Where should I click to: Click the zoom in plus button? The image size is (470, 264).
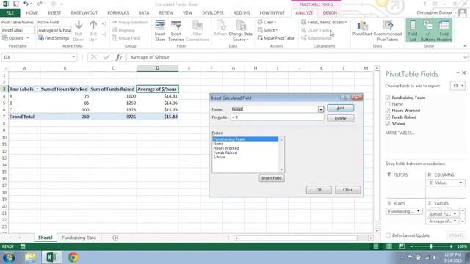click(451, 246)
